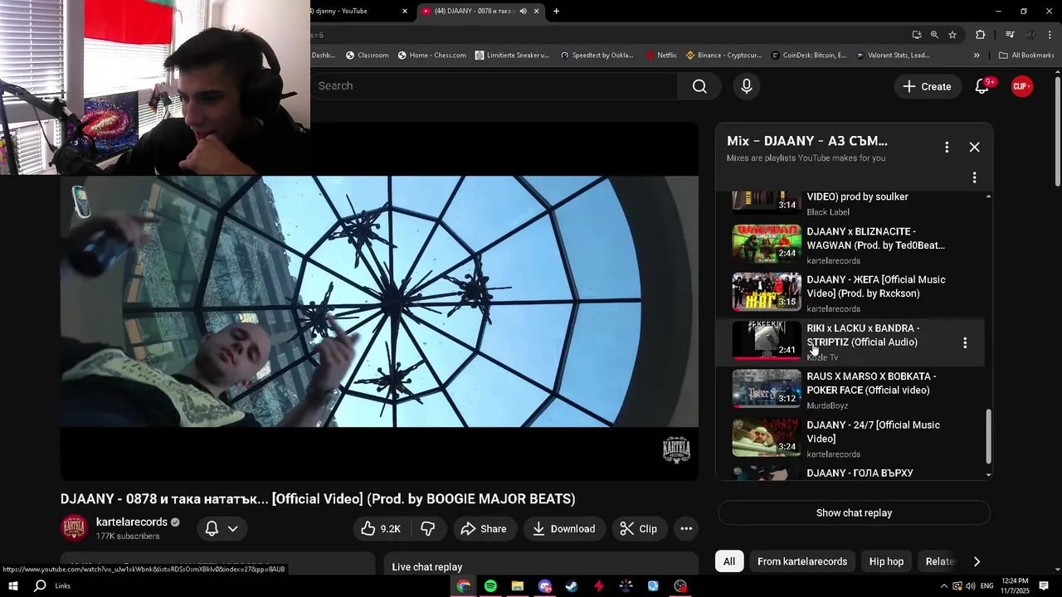
Task: Open the Classroom bookmark
Action: (x=367, y=56)
